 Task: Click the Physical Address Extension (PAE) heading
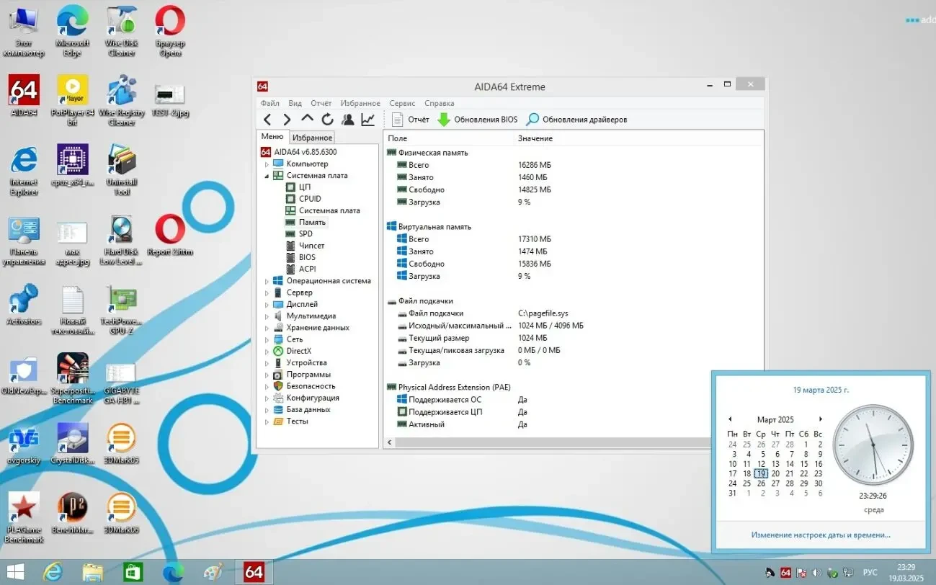(x=454, y=388)
